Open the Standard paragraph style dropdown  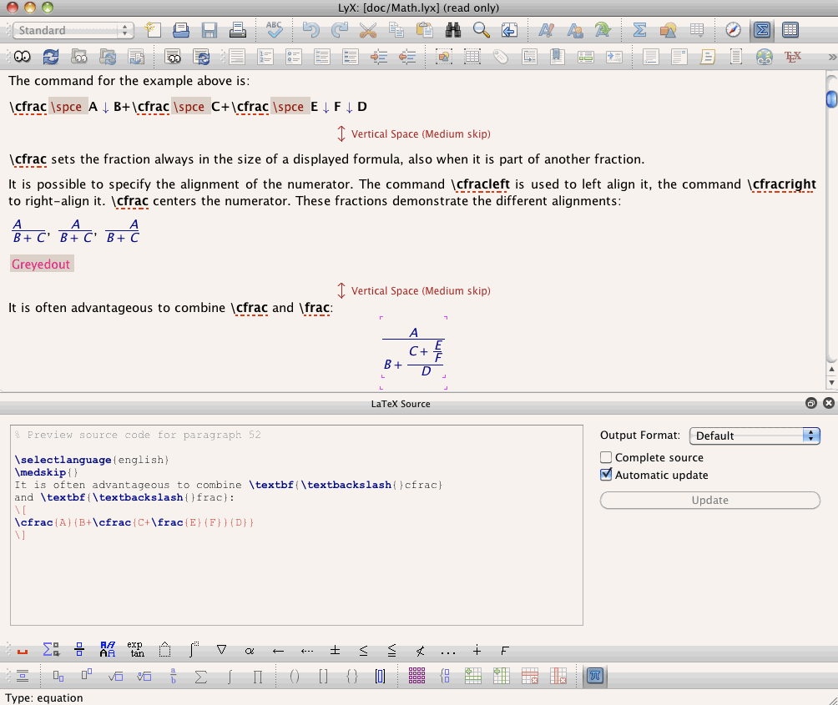point(73,29)
